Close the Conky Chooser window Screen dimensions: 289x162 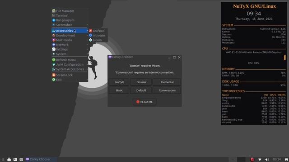tap(179, 57)
